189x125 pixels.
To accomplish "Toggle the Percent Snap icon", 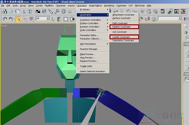I will (142, 19).
